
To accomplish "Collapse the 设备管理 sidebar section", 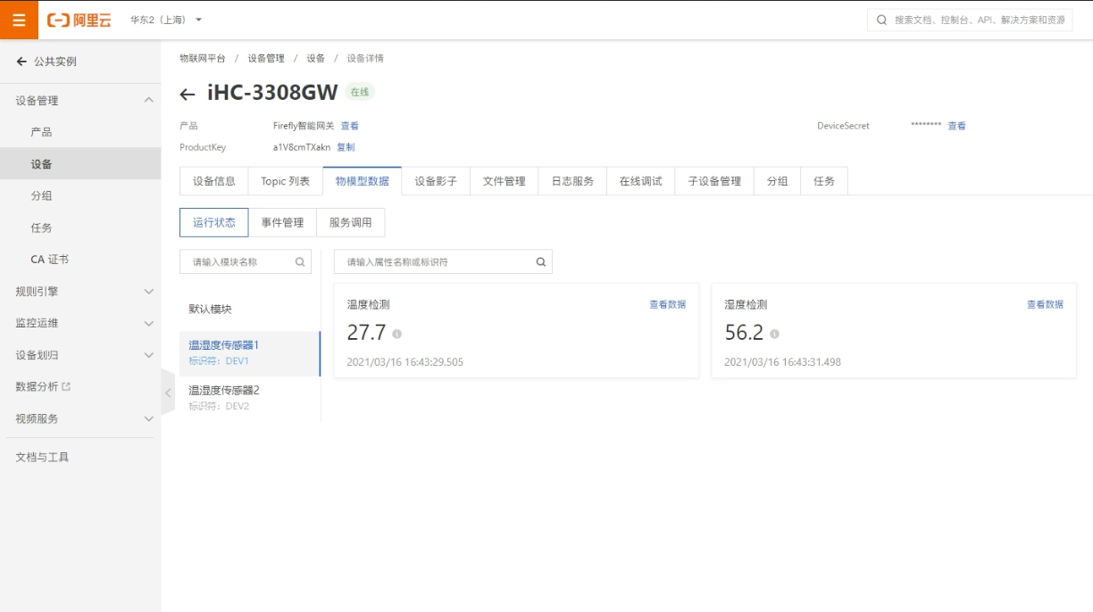I will click(x=149, y=101).
